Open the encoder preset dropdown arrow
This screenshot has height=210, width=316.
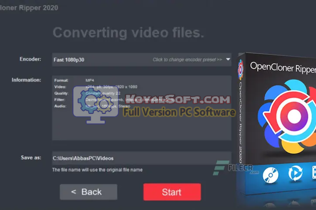click(x=228, y=59)
